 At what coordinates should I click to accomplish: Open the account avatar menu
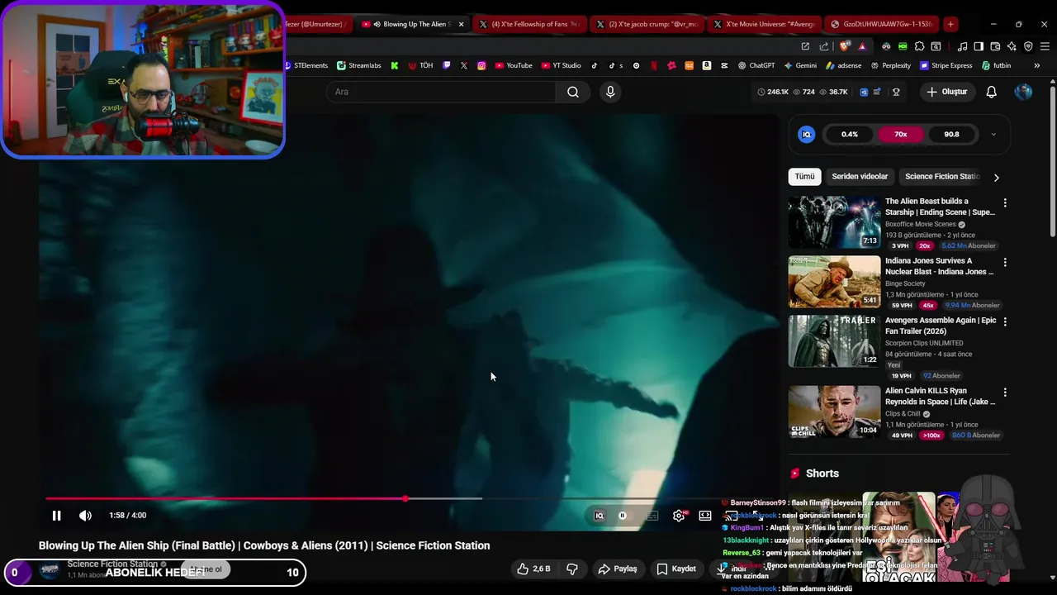click(1023, 92)
